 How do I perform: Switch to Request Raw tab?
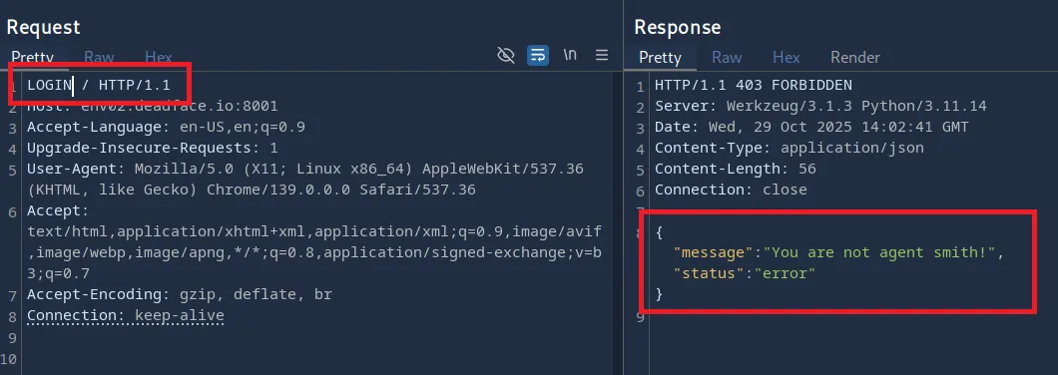pyautogui.click(x=99, y=57)
